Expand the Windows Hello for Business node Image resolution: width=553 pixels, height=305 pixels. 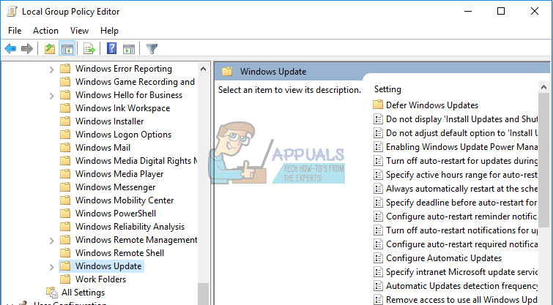coord(51,96)
